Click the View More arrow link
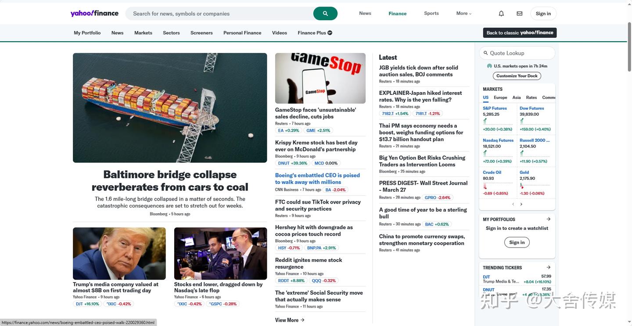This screenshot has width=632, height=326. [290, 320]
